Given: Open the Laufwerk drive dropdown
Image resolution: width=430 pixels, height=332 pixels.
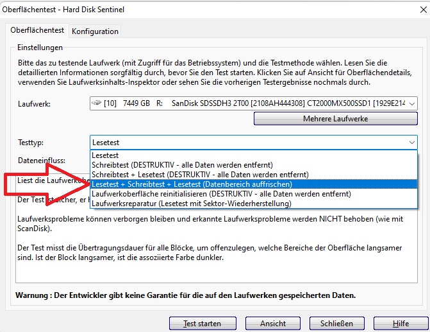Looking at the screenshot, I should tap(411, 103).
